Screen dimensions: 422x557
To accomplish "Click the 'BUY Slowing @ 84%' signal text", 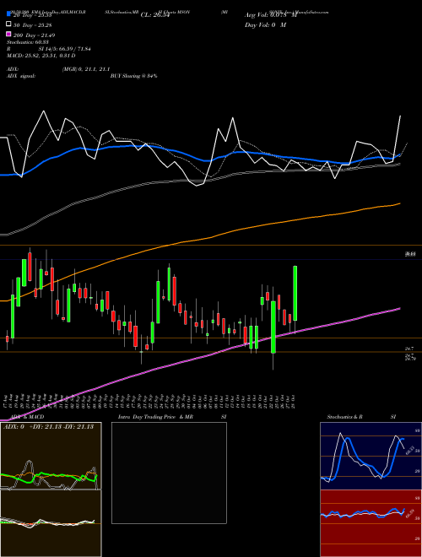I will click(x=133, y=76).
